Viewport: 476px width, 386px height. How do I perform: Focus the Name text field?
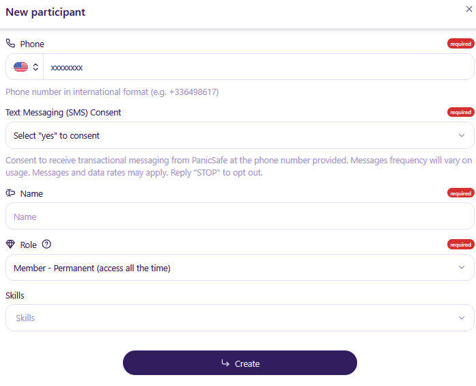(x=240, y=217)
